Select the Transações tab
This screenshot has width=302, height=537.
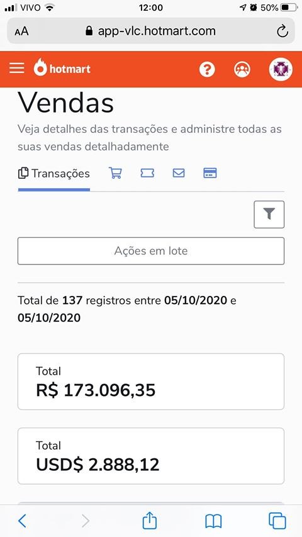[54, 174]
